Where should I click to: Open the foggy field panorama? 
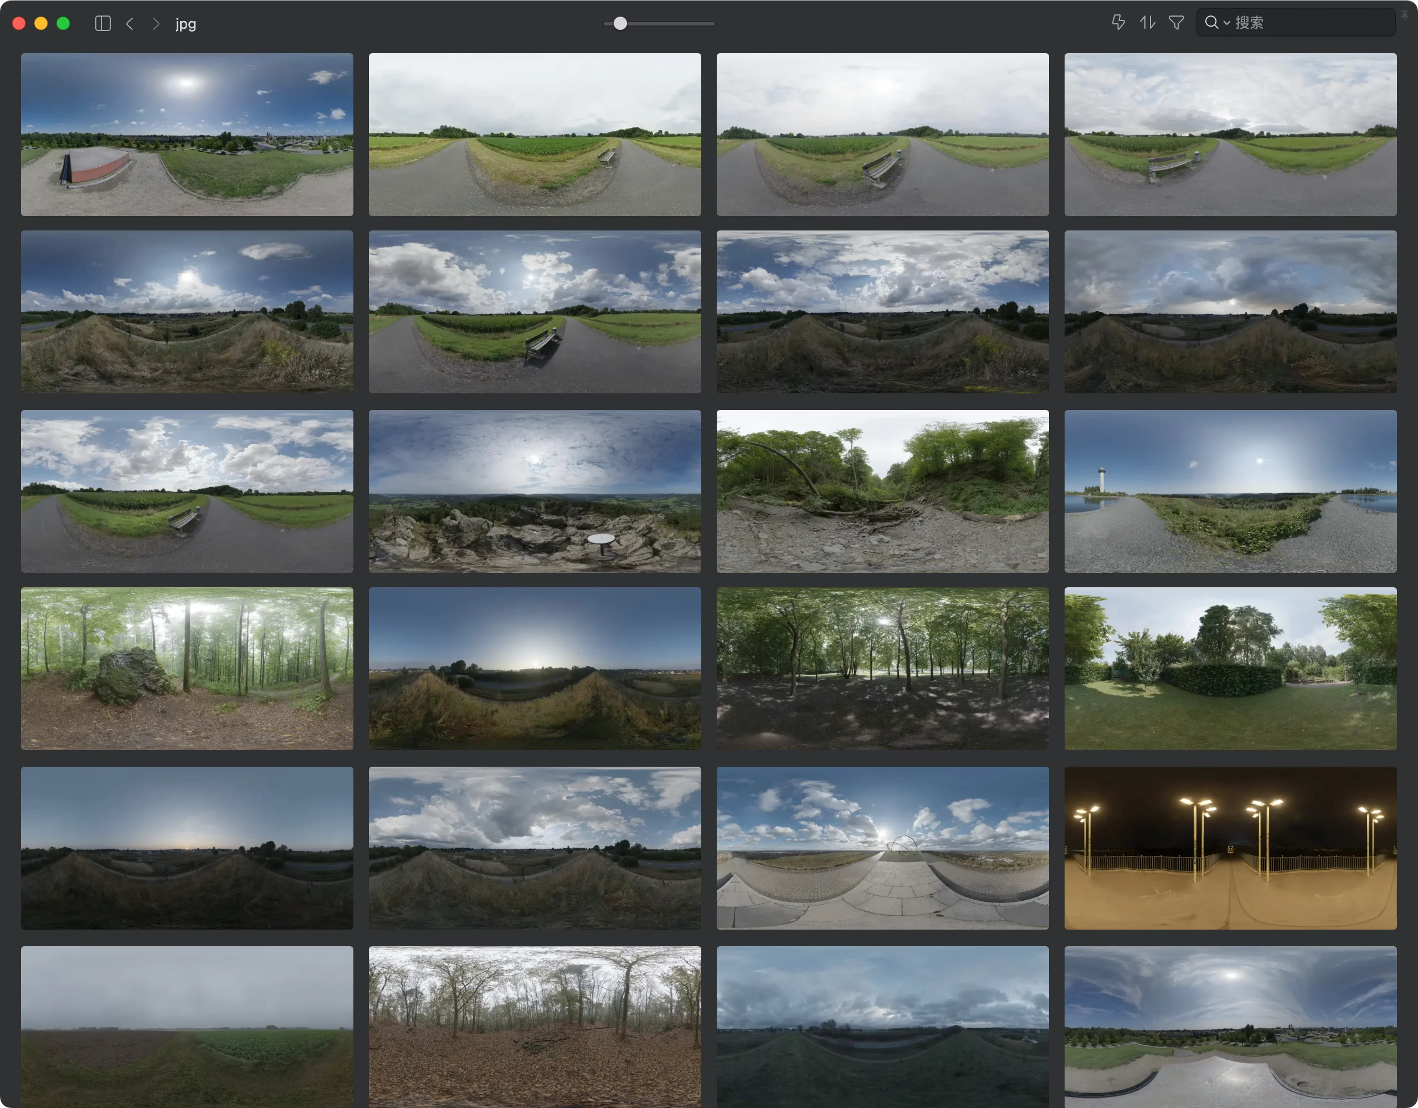(187, 1027)
